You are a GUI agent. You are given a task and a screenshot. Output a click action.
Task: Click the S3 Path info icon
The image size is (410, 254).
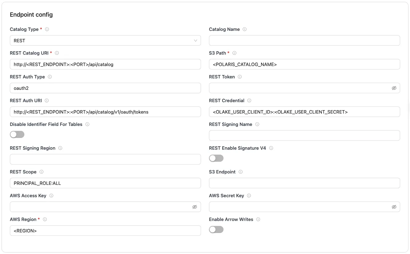[234, 53]
